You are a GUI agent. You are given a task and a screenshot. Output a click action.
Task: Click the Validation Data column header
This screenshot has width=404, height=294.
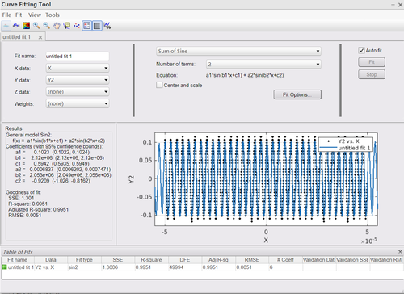pos(319,260)
